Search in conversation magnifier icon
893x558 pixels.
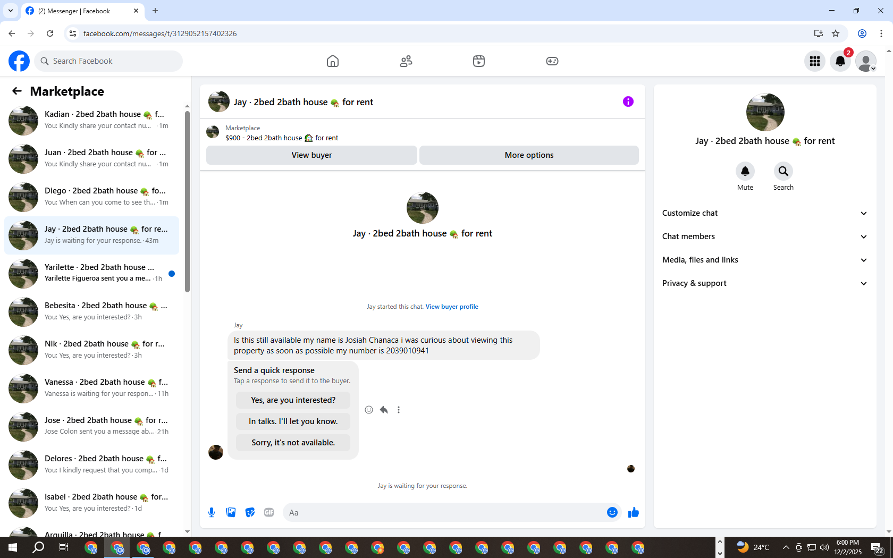(784, 171)
